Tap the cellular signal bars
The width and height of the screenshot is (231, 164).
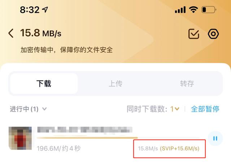[x=180, y=10]
